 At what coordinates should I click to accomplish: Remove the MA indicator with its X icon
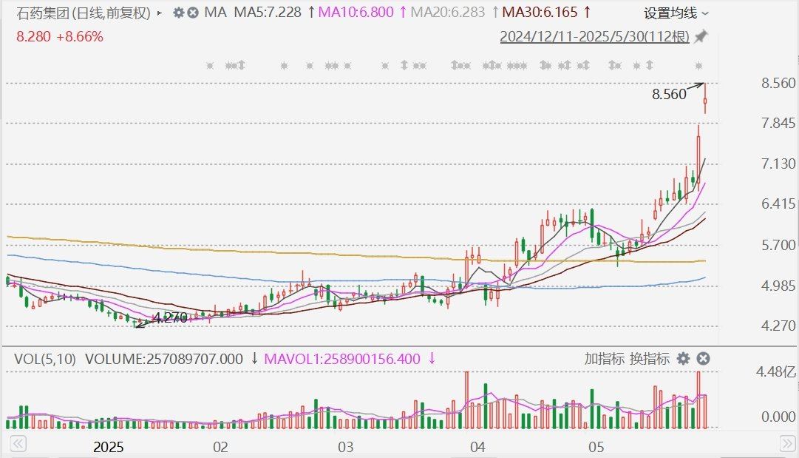tap(193, 13)
